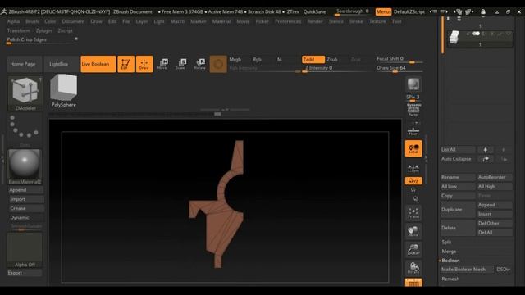Activate the Draw mode button
The height and width of the screenshot is (295, 525).
[144, 64]
